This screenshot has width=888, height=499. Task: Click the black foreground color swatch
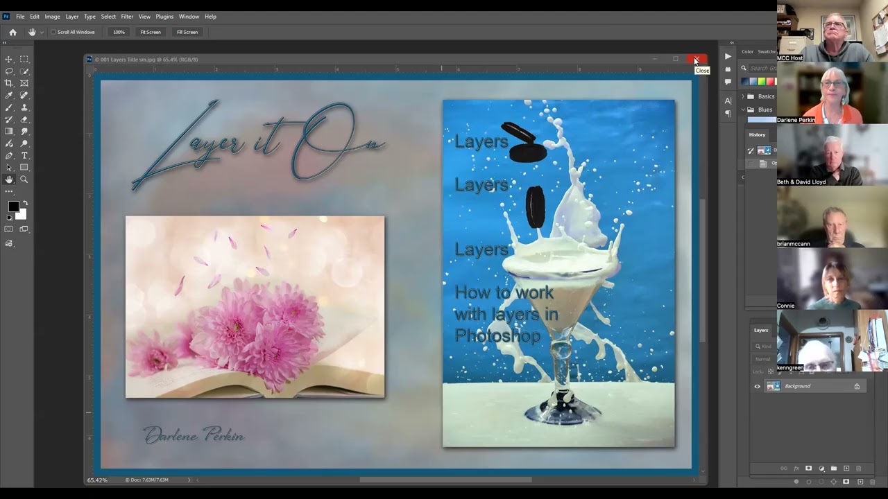pyautogui.click(x=13, y=207)
